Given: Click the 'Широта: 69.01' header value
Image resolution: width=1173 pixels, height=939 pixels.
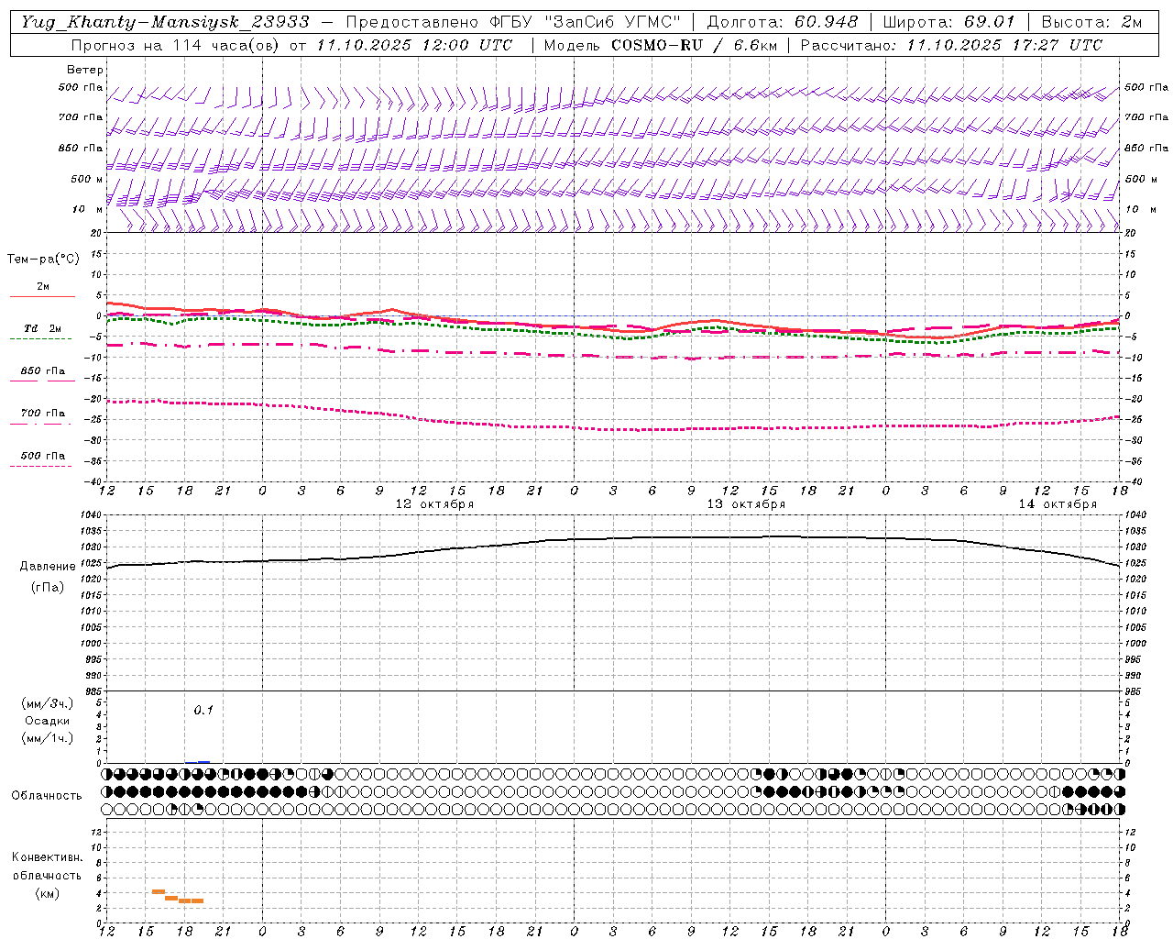Looking at the screenshot, I should point(949,22).
